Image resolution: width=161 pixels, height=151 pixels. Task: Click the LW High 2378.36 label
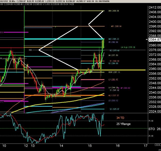pyautogui.click(x=128, y=47)
